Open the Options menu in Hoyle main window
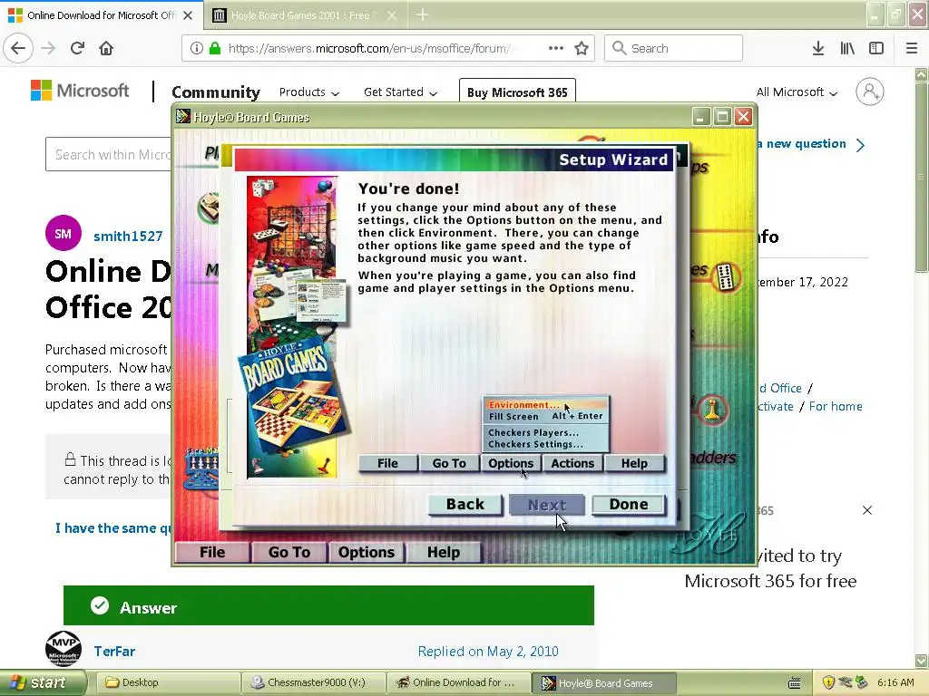This screenshot has height=696, width=929. coord(367,552)
